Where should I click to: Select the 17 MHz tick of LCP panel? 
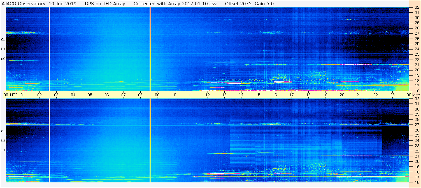(417, 177)
